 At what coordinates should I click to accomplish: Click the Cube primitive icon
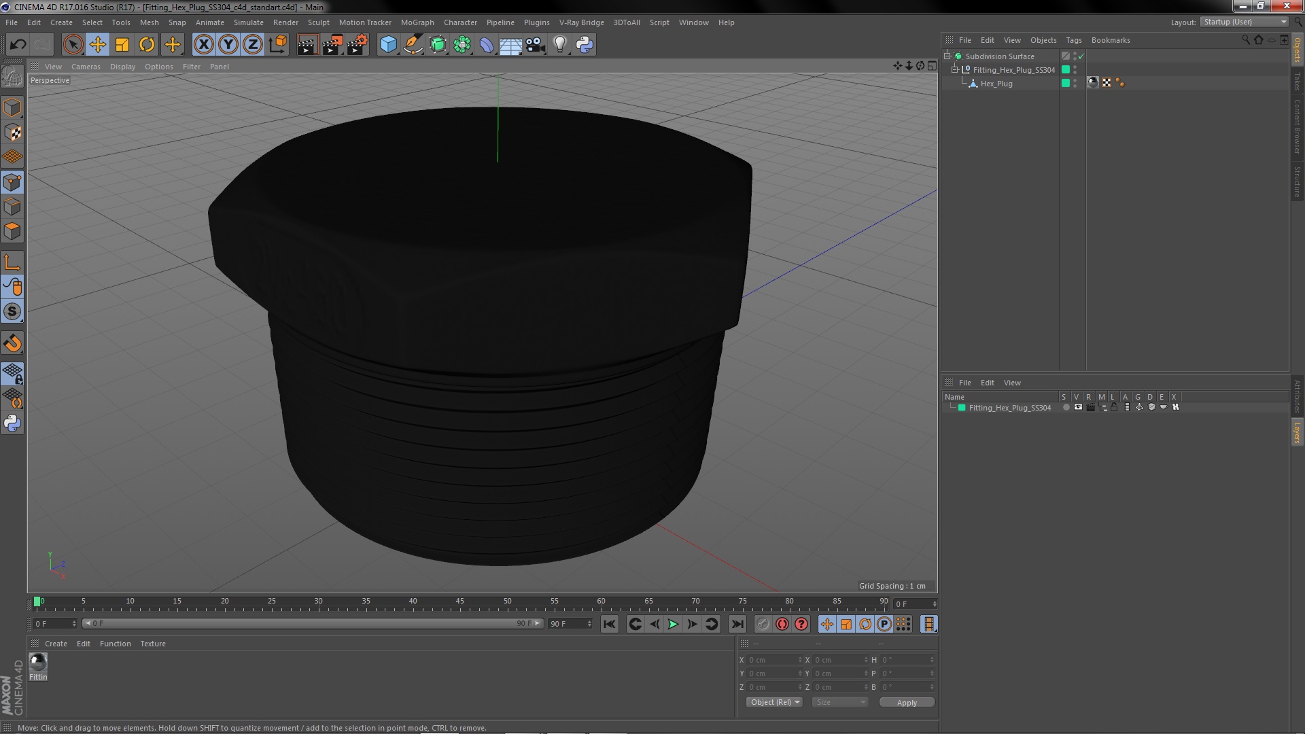pyautogui.click(x=388, y=45)
